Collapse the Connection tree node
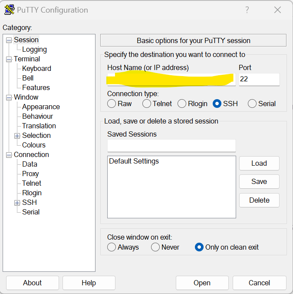Image resolution: width=293 pixels, height=294 pixels. 9,155
